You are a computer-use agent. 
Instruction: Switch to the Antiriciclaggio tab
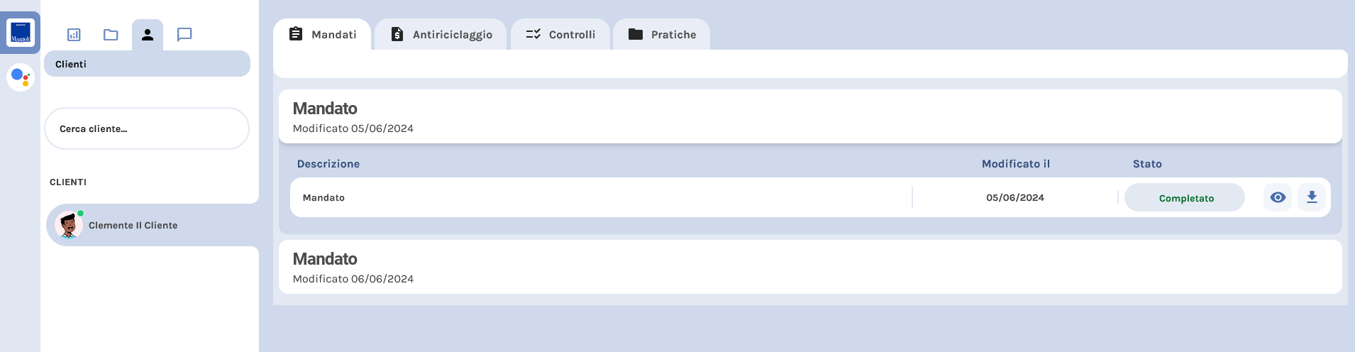pyautogui.click(x=441, y=35)
